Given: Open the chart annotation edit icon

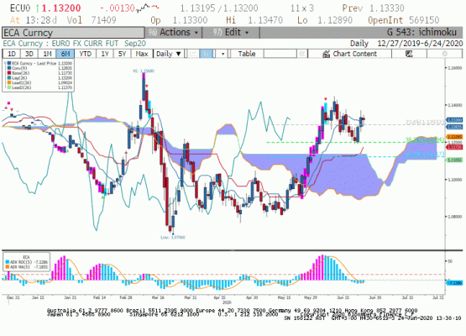Looking at the screenshot, I should coord(409,54).
